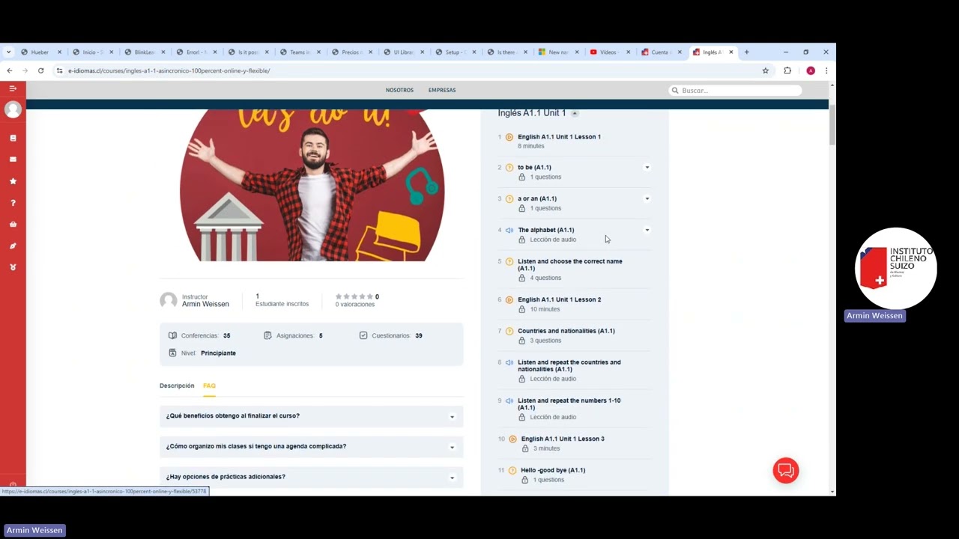Click the Buscar search field
This screenshot has height=539, width=959.
click(736, 90)
